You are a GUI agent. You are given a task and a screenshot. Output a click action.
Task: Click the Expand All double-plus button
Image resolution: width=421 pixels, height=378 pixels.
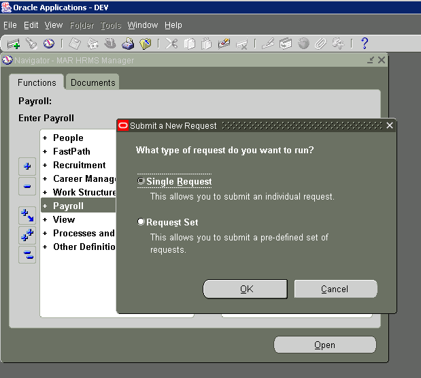click(x=27, y=235)
